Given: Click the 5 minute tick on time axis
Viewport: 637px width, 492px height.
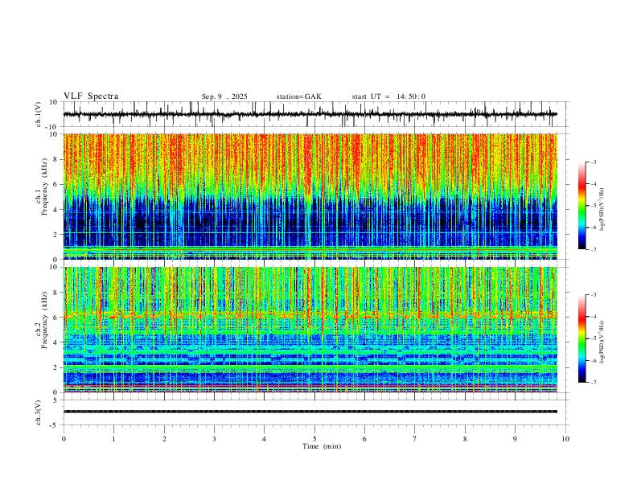Looking at the screenshot, I should (x=314, y=439).
